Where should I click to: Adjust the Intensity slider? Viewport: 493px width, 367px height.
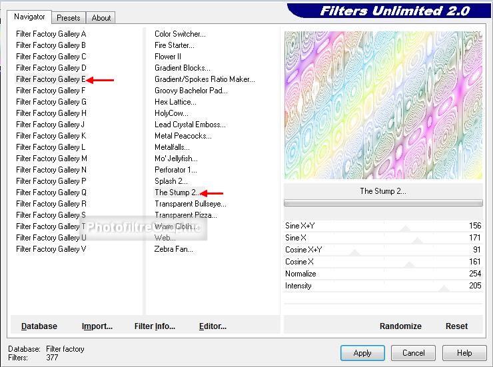[x=442, y=287]
